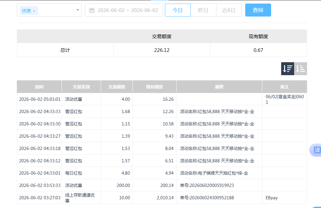Click the 时间 column header
321x208 pixels.
[x=39, y=87]
